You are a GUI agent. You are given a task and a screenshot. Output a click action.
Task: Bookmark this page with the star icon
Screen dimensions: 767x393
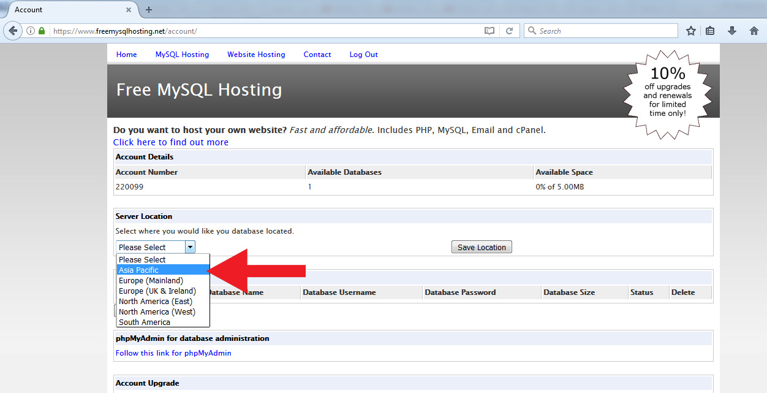pos(691,31)
